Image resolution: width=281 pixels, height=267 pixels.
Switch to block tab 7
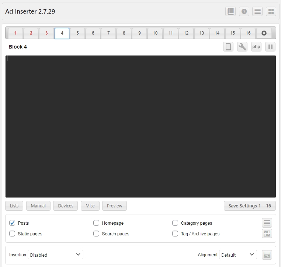pyautogui.click(x=108, y=33)
